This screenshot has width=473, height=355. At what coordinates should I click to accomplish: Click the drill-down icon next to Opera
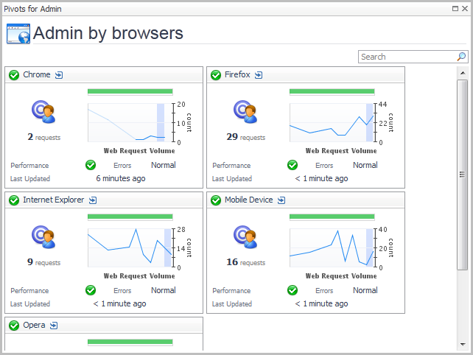pos(53,326)
